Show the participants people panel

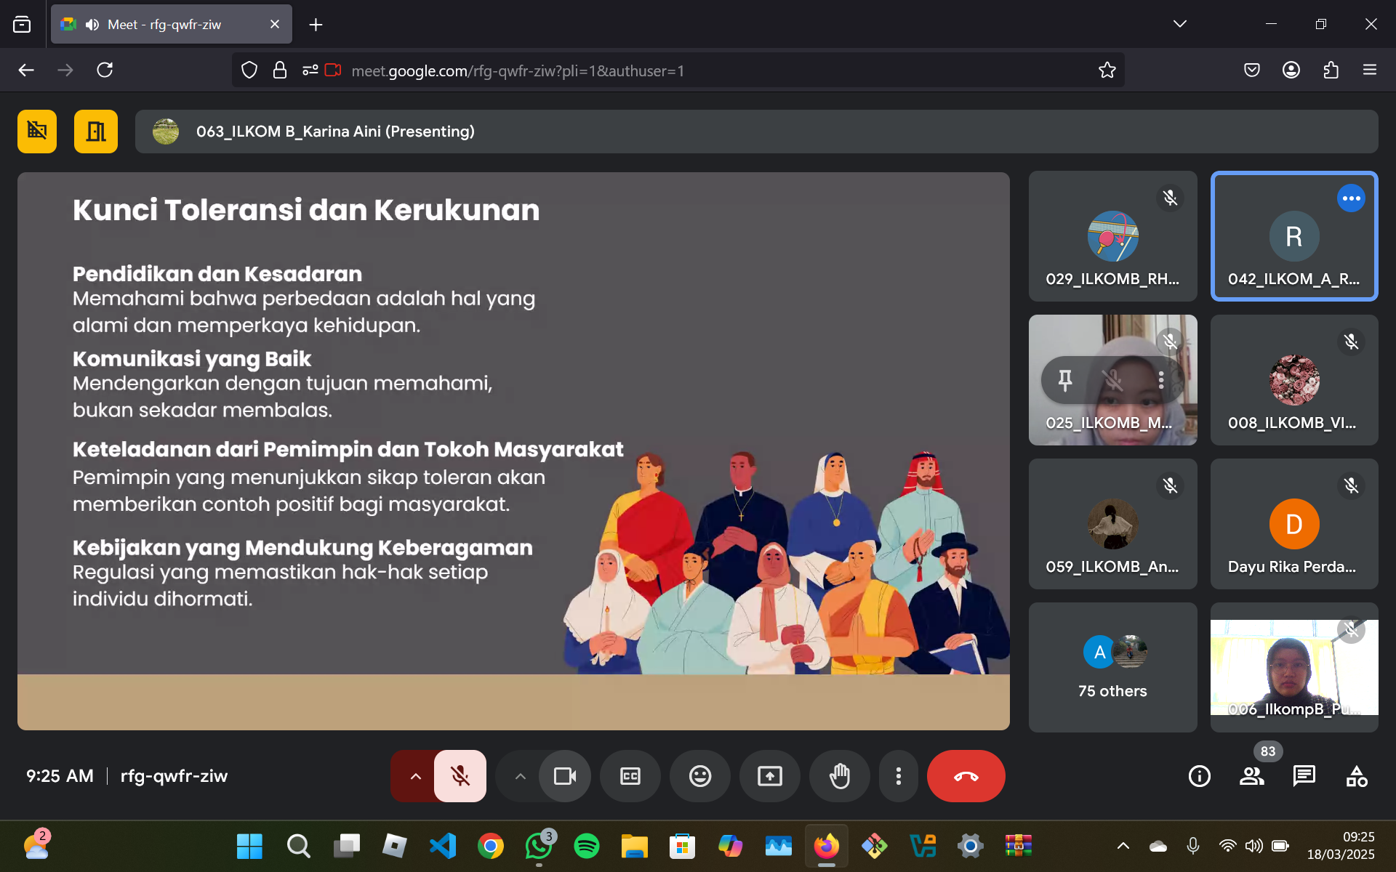(x=1251, y=776)
